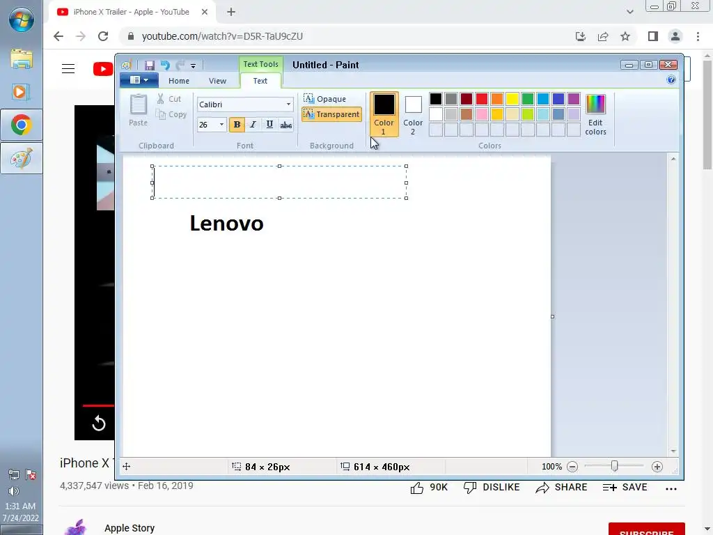Select the Text ribbon tab
The width and height of the screenshot is (713, 535).
[x=260, y=81]
